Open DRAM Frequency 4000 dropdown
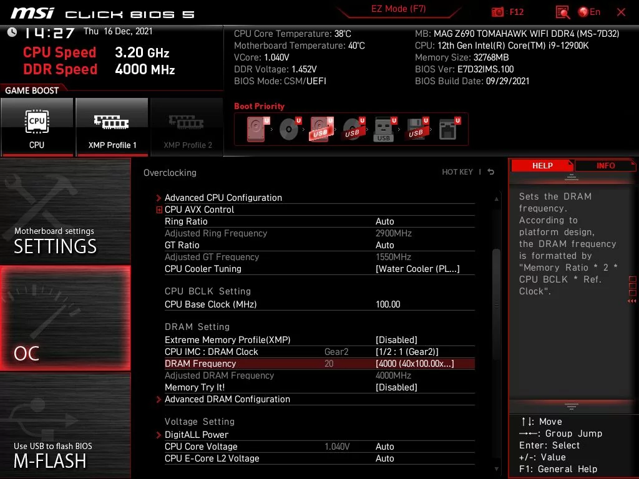Viewport: 639px width, 479px height. (414, 364)
